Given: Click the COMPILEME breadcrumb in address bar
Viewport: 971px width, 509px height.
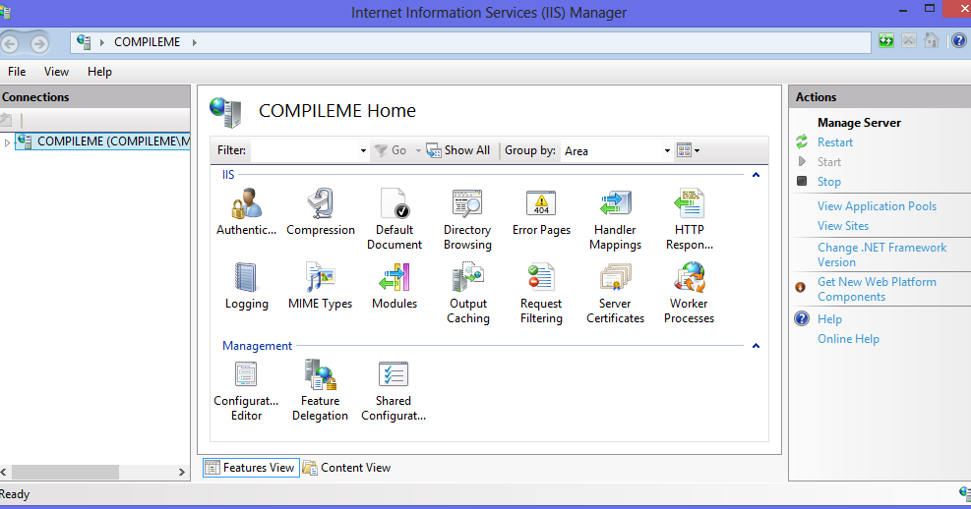Looking at the screenshot, I should (x=147, y=42).
